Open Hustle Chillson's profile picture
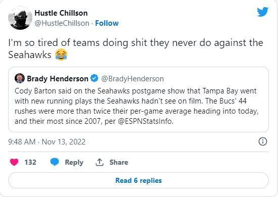 click(x=20, y=18)
